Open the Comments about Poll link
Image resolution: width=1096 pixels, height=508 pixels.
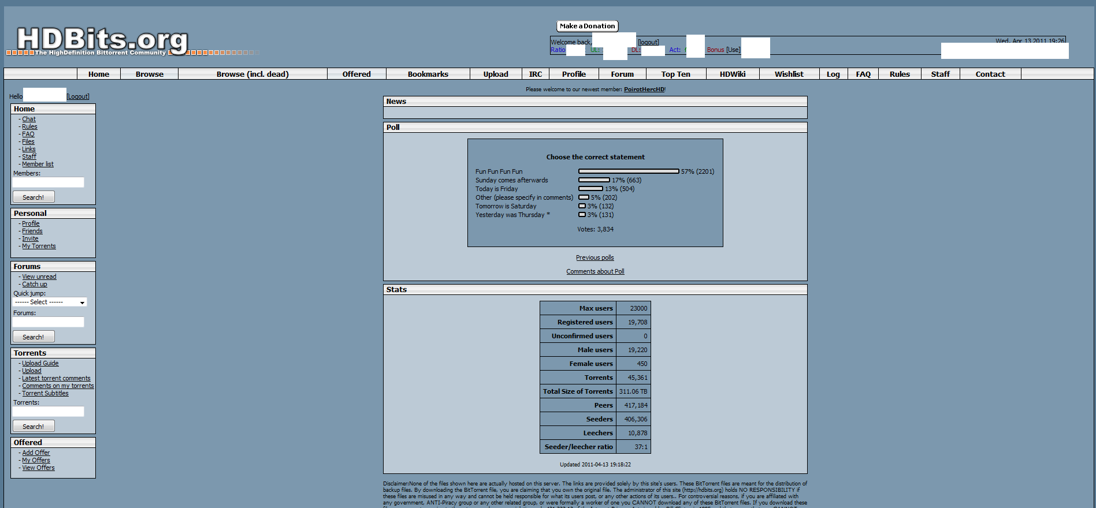pyautogui.click(x=595, y=271)
